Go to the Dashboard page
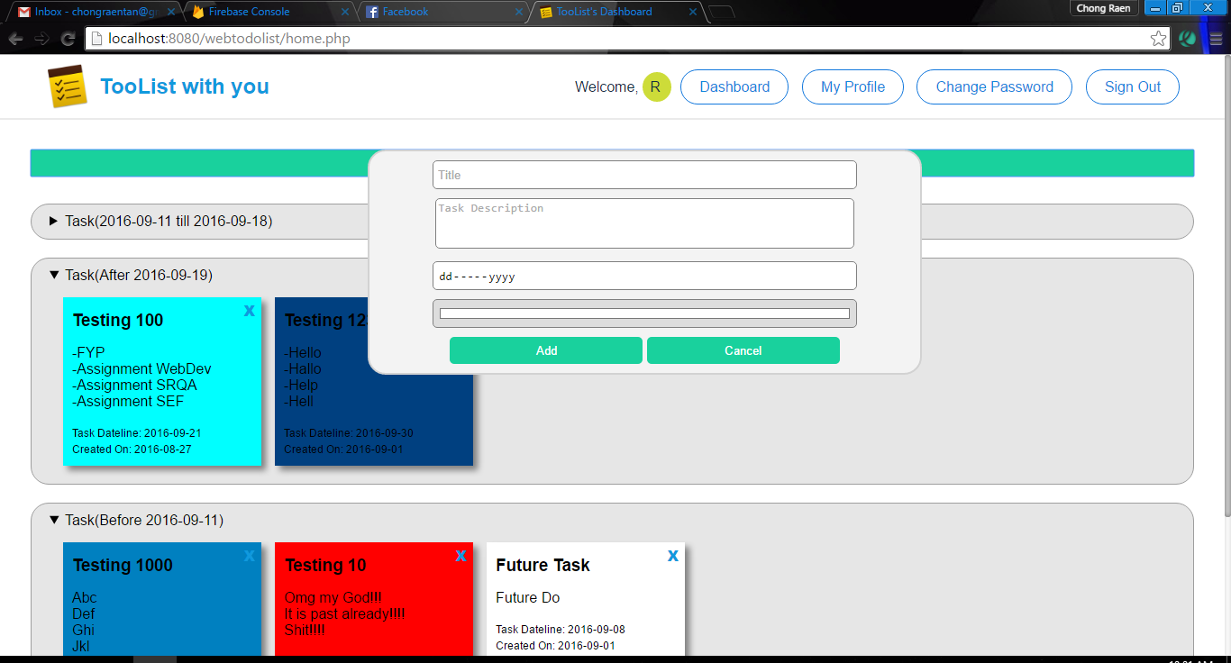The image size is (1231, 663). pos(734,87)
